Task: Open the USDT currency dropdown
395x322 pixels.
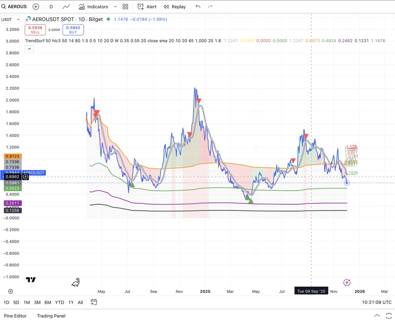Action: 10,19
